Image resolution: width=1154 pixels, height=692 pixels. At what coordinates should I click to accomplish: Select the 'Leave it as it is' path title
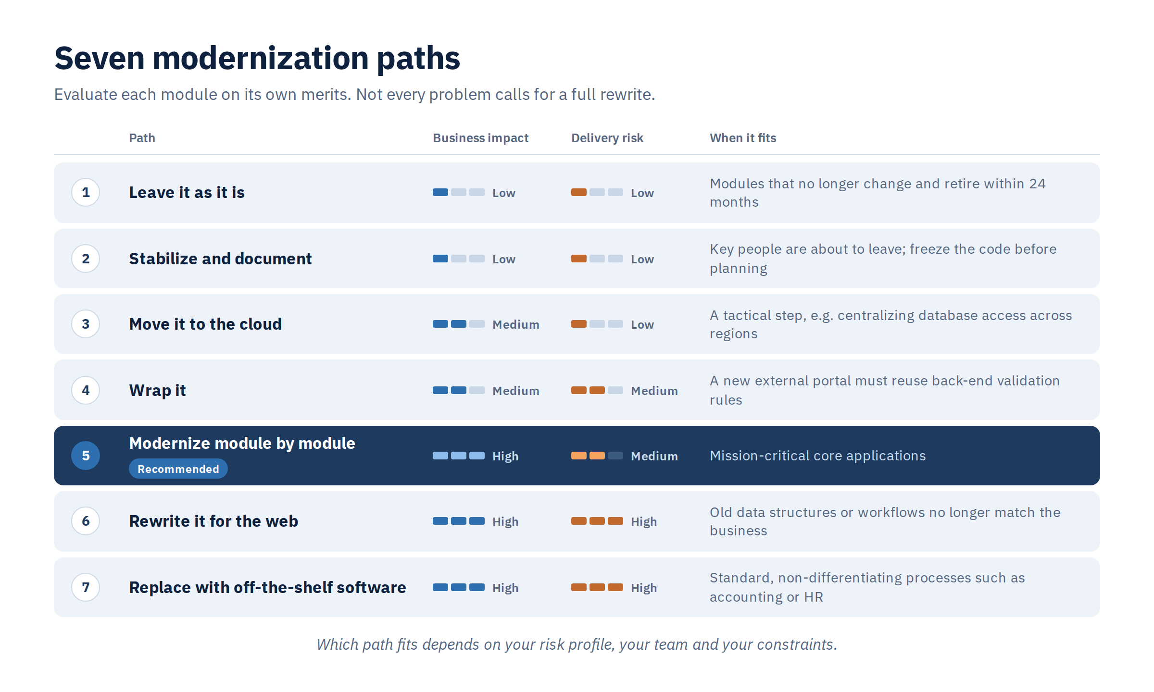click(x=187, y=193)
